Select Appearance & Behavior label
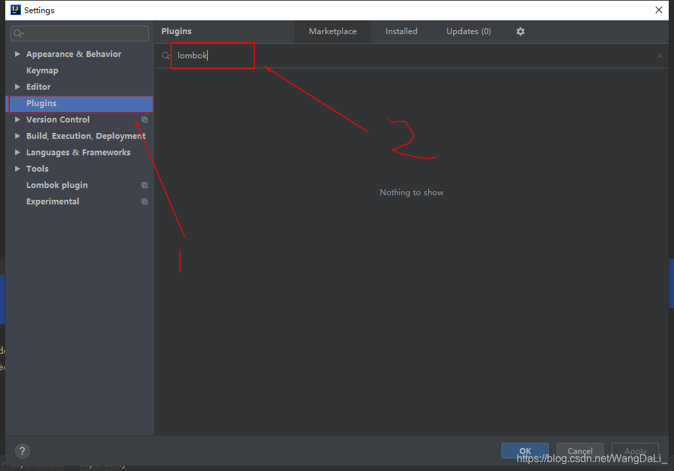This screenshot has height=471, width=674. (x=73, y=54)
